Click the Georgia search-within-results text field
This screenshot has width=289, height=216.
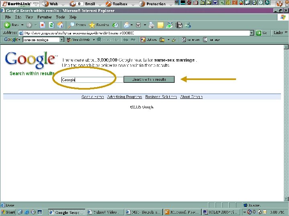click(92, 80)
